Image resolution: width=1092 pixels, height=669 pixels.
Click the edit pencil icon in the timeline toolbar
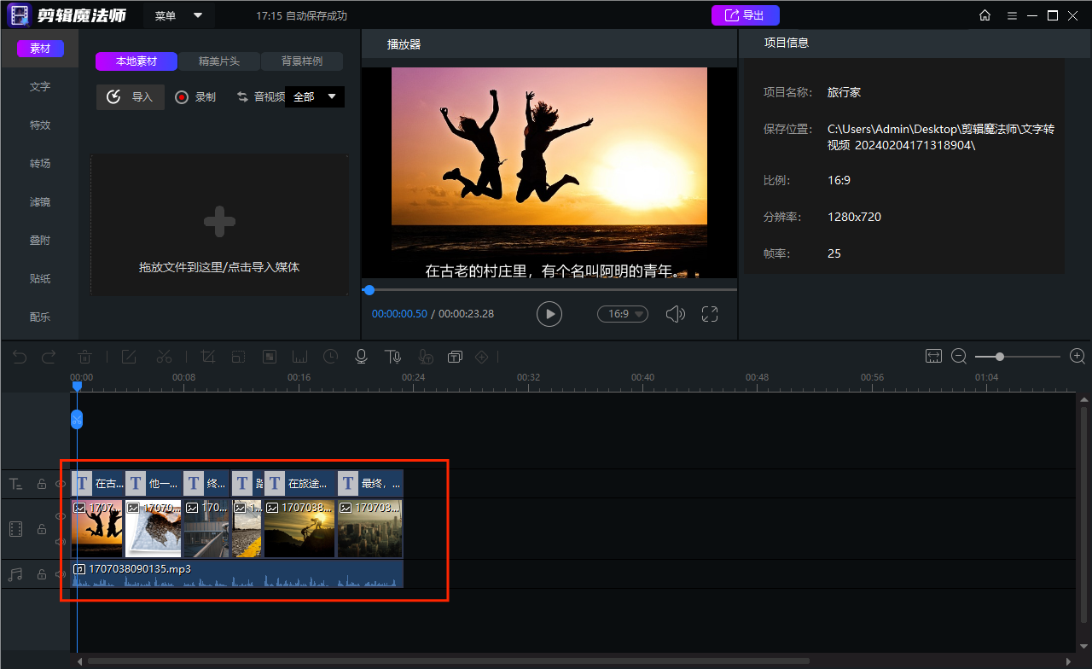point(129,356)
